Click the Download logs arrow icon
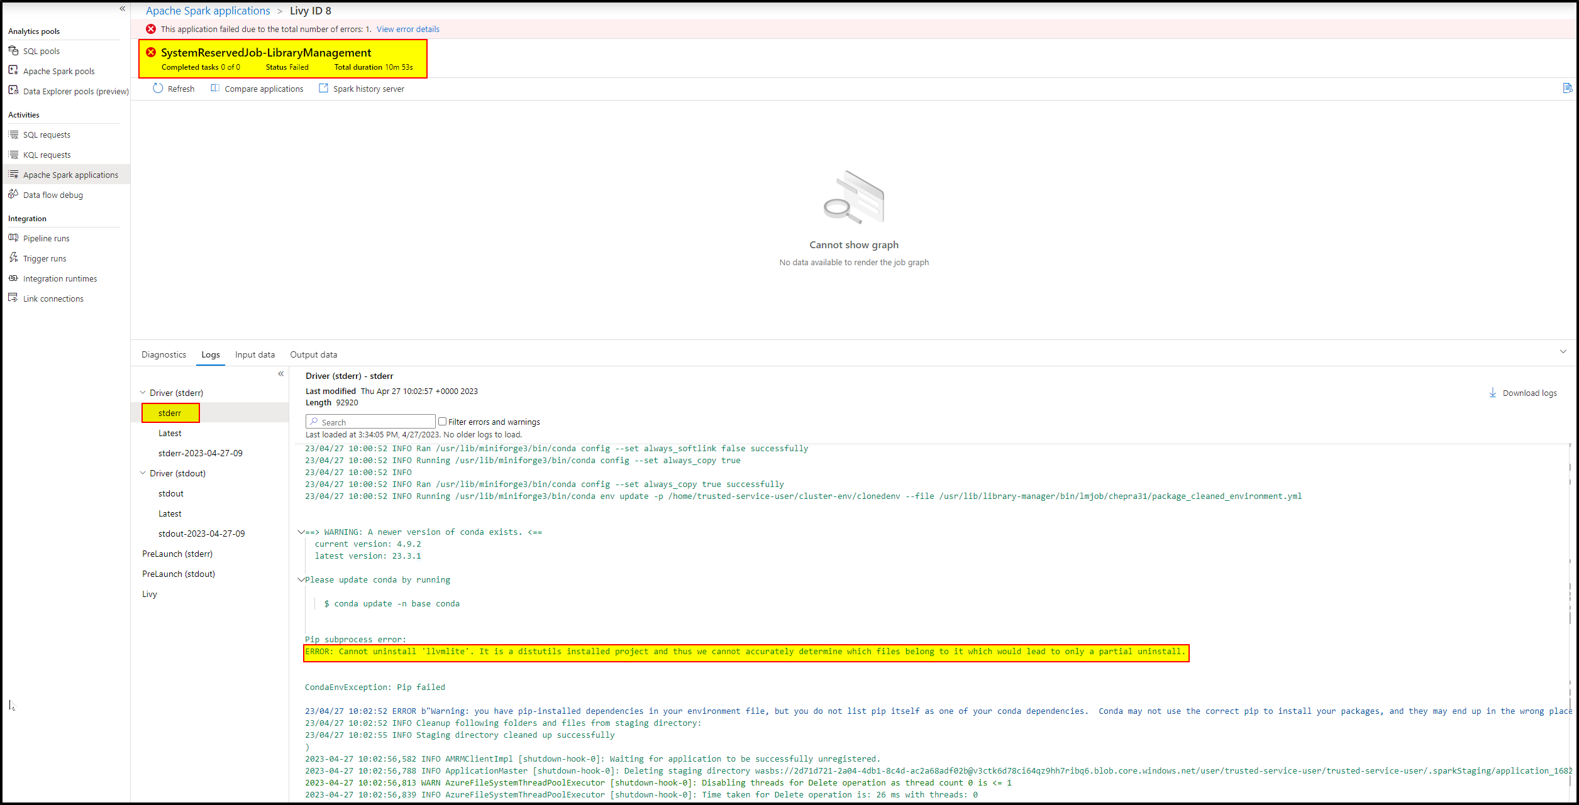This screenshot has width=1579, height=805. (1492, 393)
